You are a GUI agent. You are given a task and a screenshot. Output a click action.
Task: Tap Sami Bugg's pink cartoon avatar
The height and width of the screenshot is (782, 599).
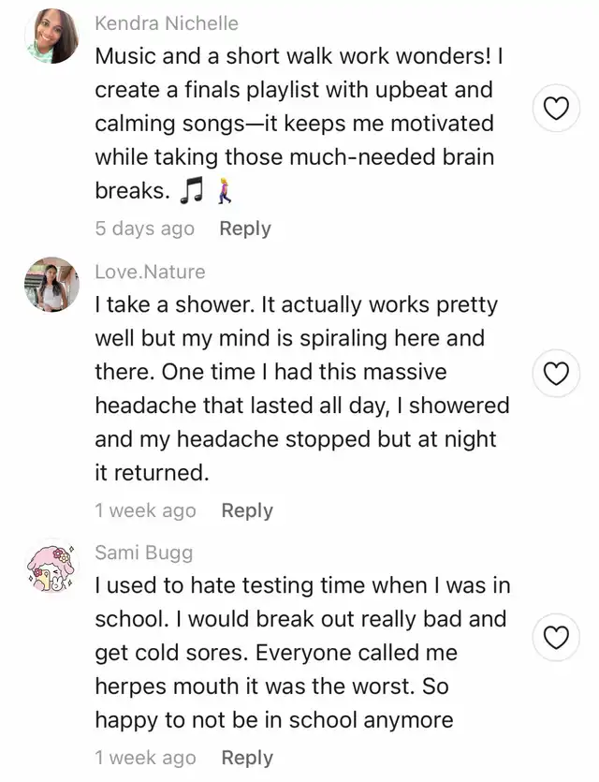click(51, 567)
